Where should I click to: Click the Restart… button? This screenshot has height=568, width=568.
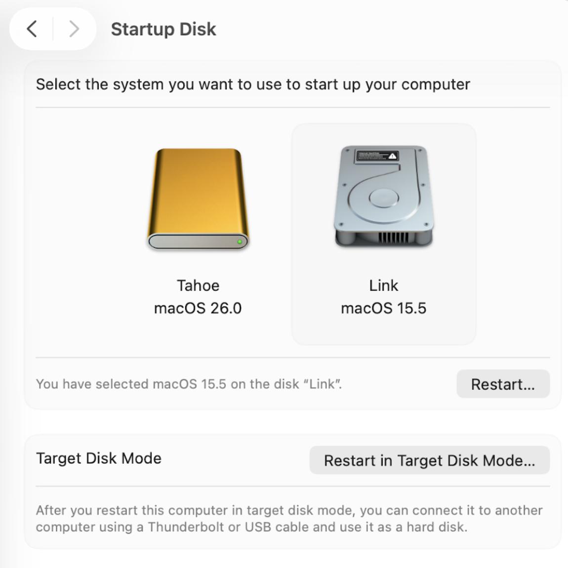[503, 384]
